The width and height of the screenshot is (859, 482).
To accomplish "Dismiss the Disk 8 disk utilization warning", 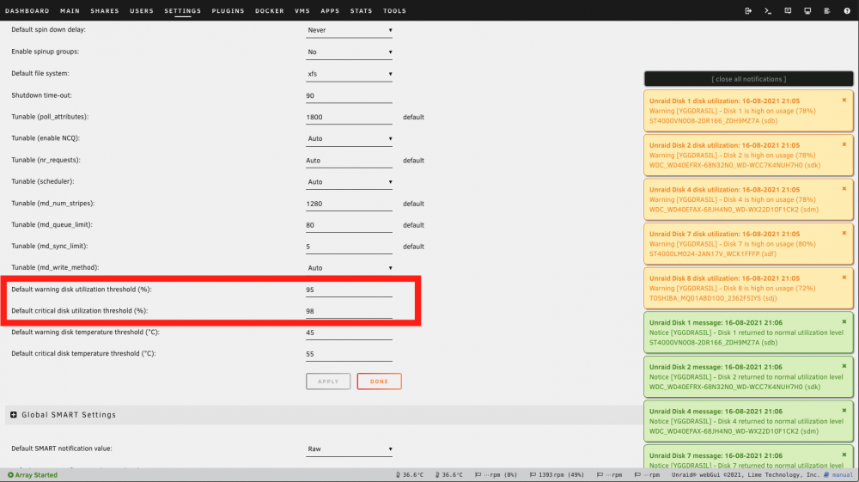I will [844, 278].
